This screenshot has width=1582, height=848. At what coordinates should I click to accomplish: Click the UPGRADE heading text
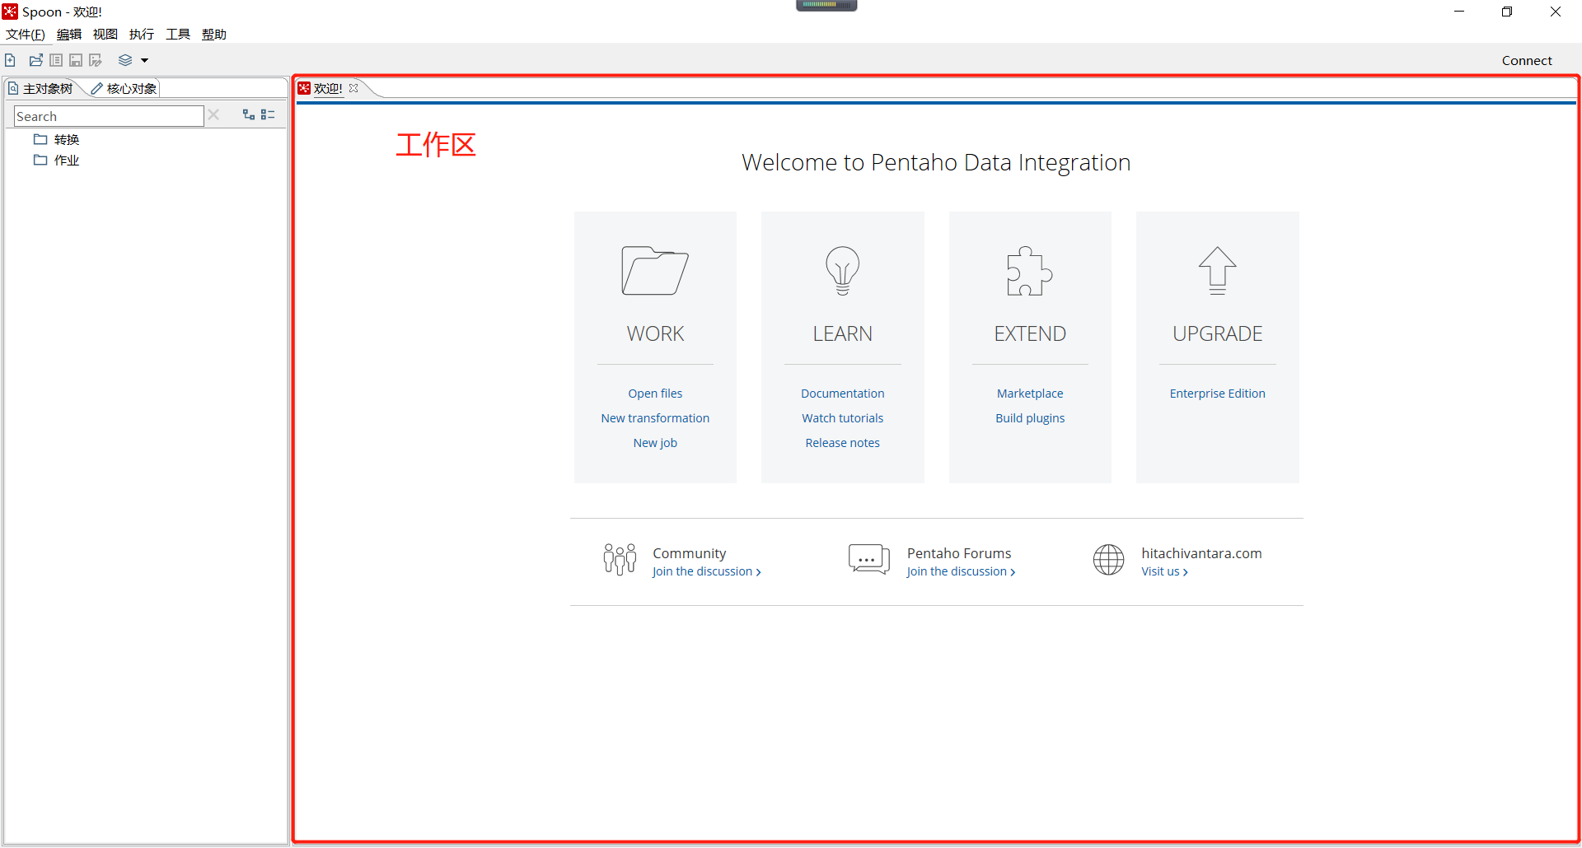tap(1217, 333)
